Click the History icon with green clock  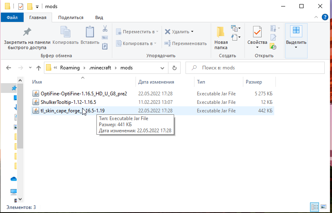point(273,46)
